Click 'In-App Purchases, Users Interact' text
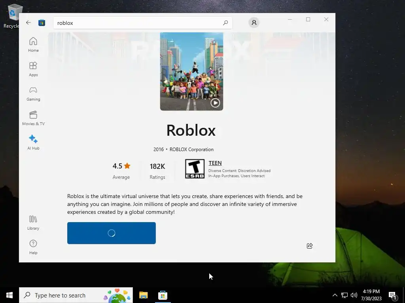This screenshot has height=303, width=405. point(237,176)
